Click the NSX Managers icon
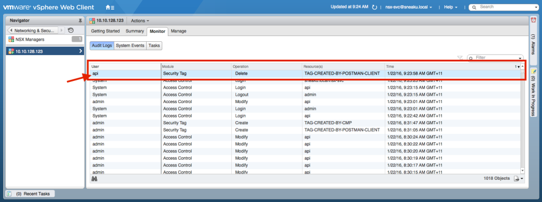This screenshot has width=542, height=202. [x=11, y=39]
